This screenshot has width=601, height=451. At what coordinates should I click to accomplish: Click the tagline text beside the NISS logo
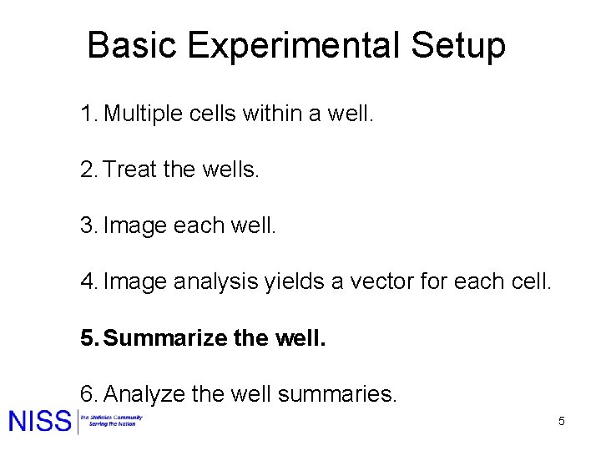(x=111, y=421)
